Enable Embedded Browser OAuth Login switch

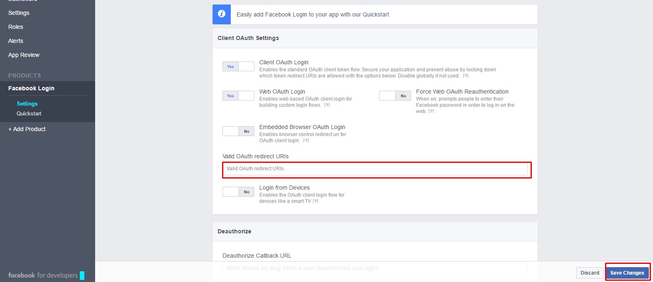(x=238, y=131)
